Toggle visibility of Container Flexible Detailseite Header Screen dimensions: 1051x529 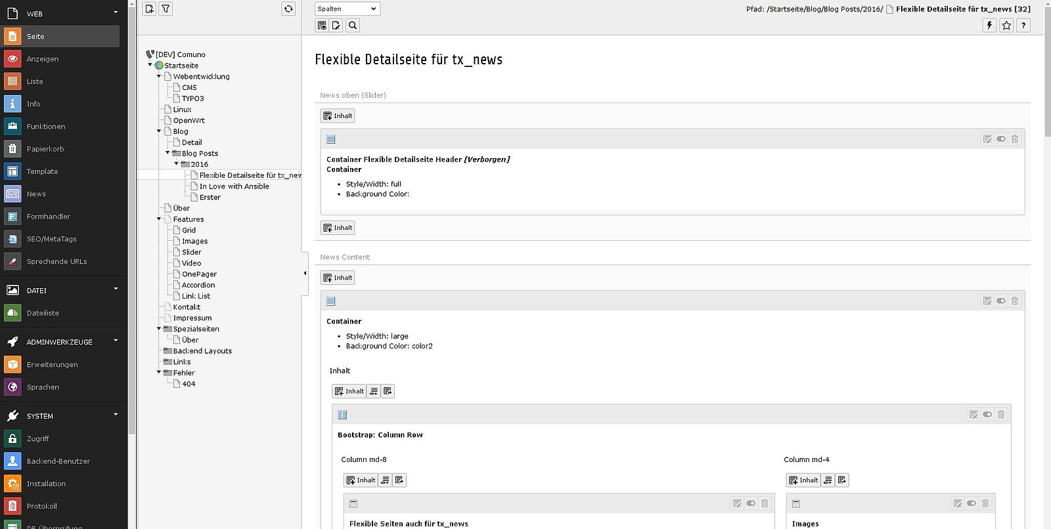[1000, 138]
